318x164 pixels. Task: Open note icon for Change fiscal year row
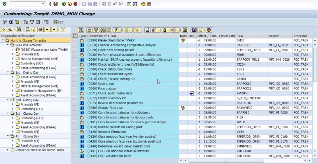pyautogui.click(x=183, y=108)
